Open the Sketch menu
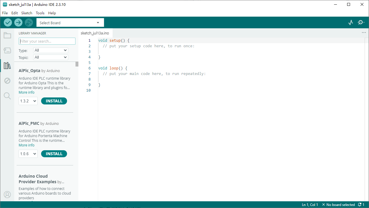 click(x=27, y=13)
